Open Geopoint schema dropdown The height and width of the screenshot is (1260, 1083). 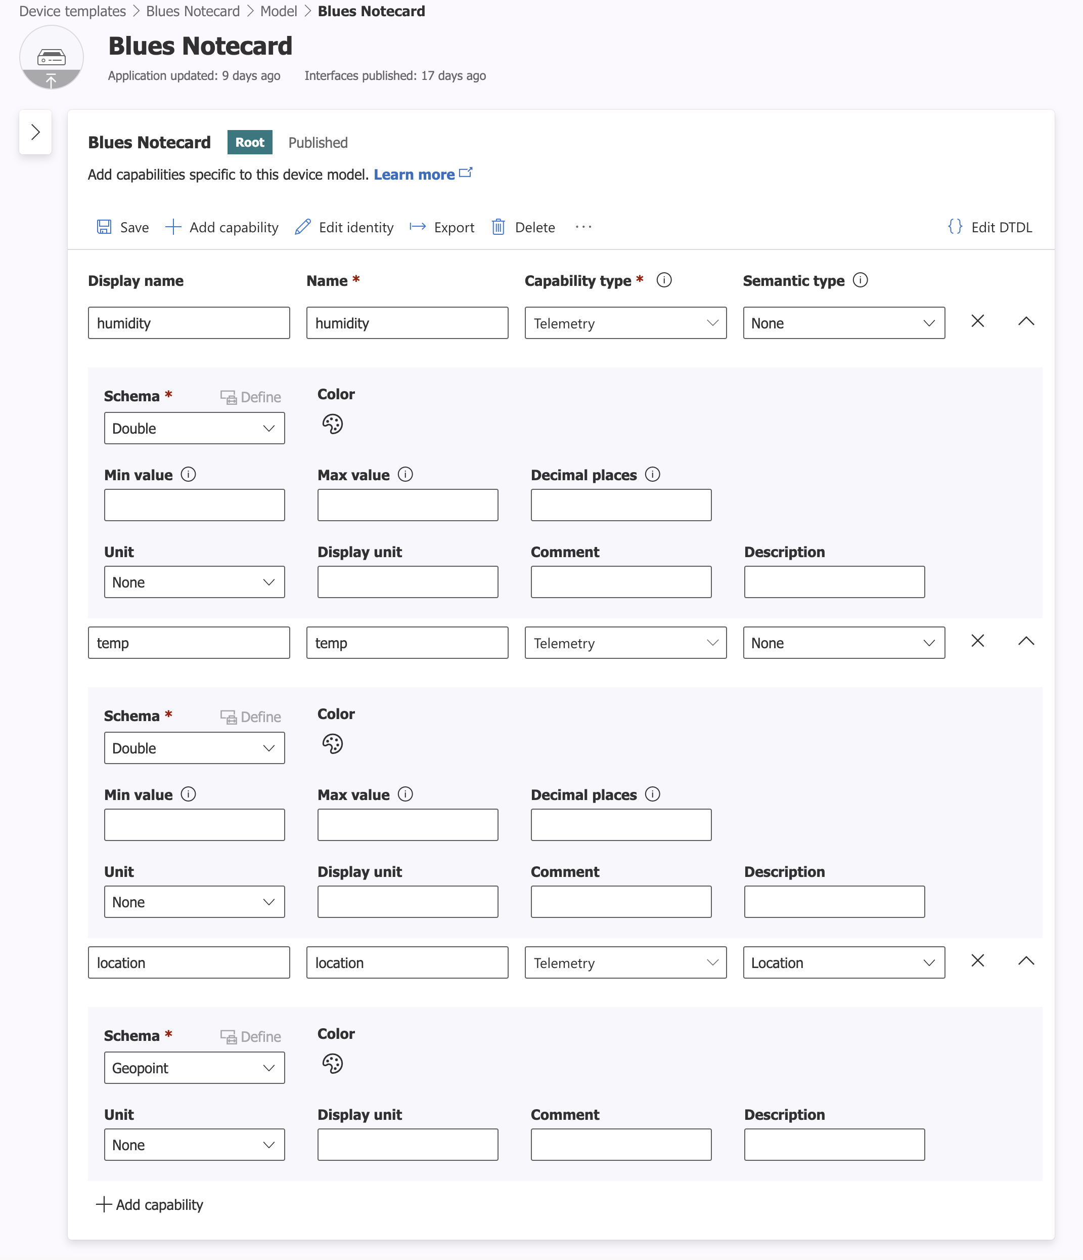point(195,1068)
